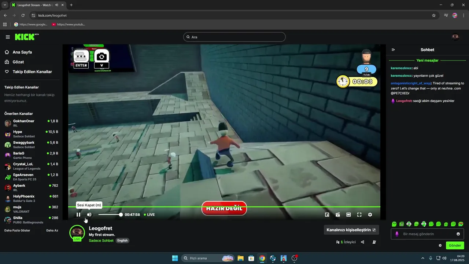469x264 pixels.
Task: Jump to LIVE indicator in player
Action: [x=149, y=214]
